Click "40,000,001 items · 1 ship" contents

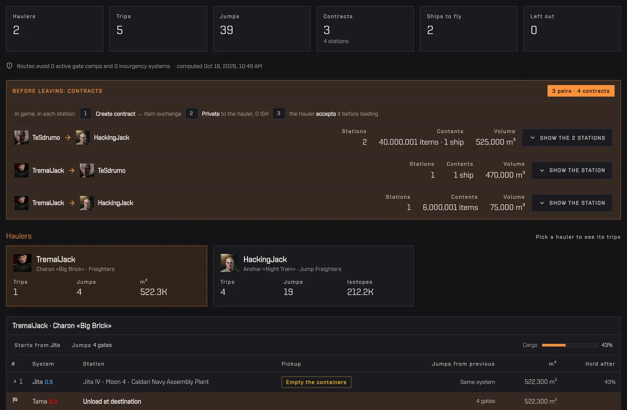[421, 142]
